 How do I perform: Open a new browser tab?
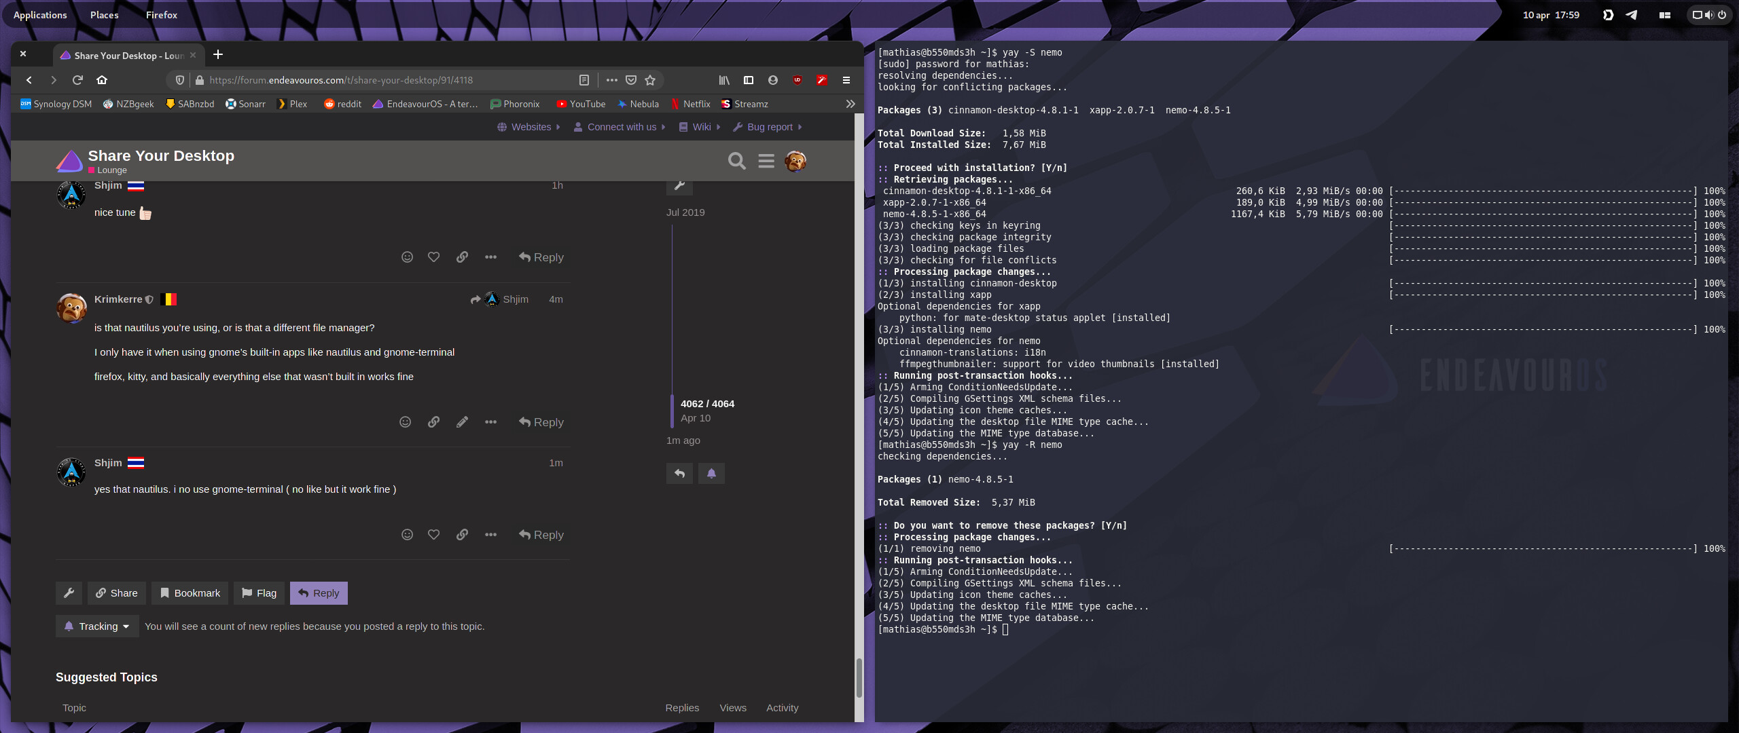point(218,55)
